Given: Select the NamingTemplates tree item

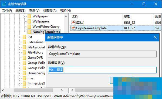Looking at the screenshot, I should (46, 32).
